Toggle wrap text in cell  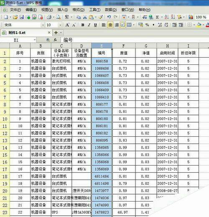[123, 25]
